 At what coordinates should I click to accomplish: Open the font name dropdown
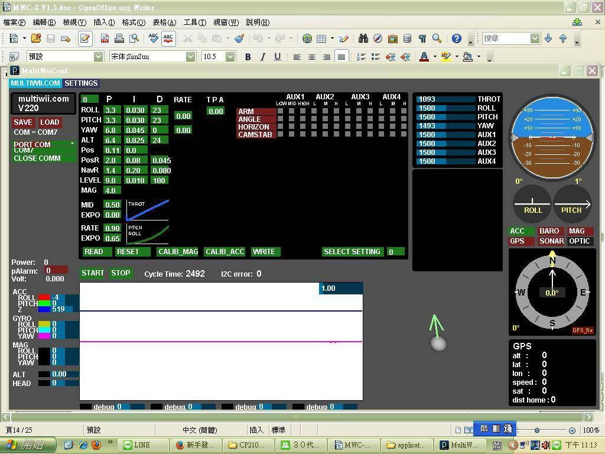pyautogui.click(x=191, y=57)
